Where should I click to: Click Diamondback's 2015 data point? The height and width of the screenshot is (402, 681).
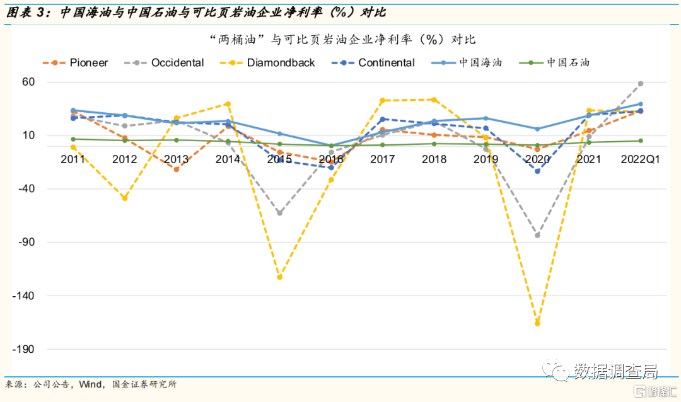[x=280, y=277]
